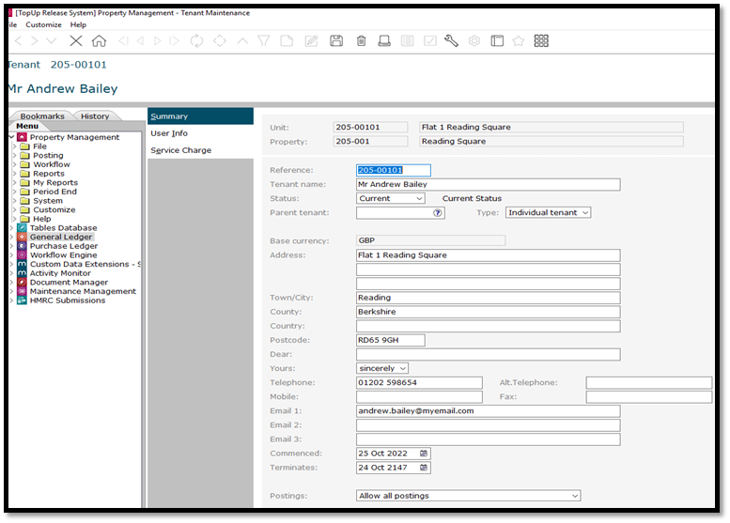730x523 pixels.
Task: Open calendar picker for Terminates date
Action: 424,468
